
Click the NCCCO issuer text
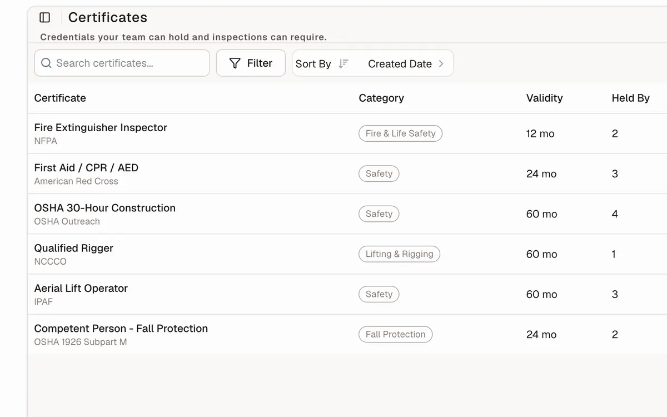51,261
